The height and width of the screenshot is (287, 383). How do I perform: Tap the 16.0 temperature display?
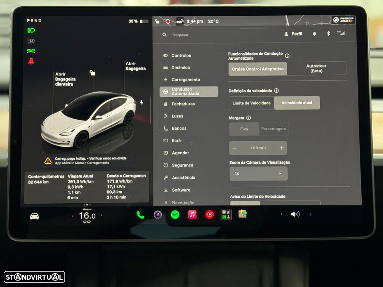87,216
